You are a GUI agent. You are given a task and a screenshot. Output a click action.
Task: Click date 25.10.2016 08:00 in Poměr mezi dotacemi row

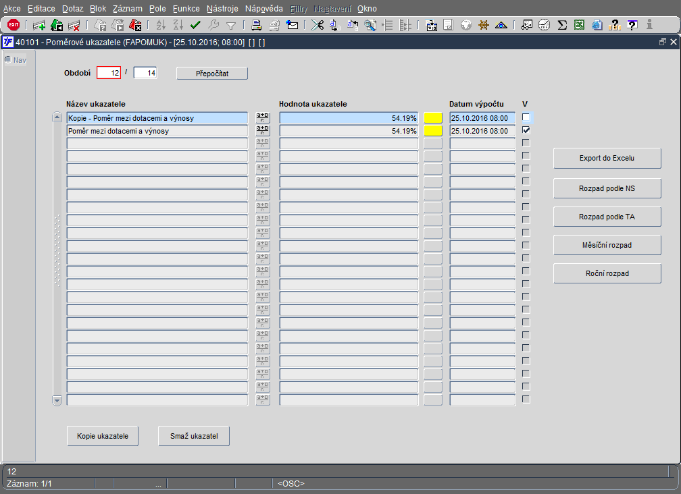click(482, 130)
